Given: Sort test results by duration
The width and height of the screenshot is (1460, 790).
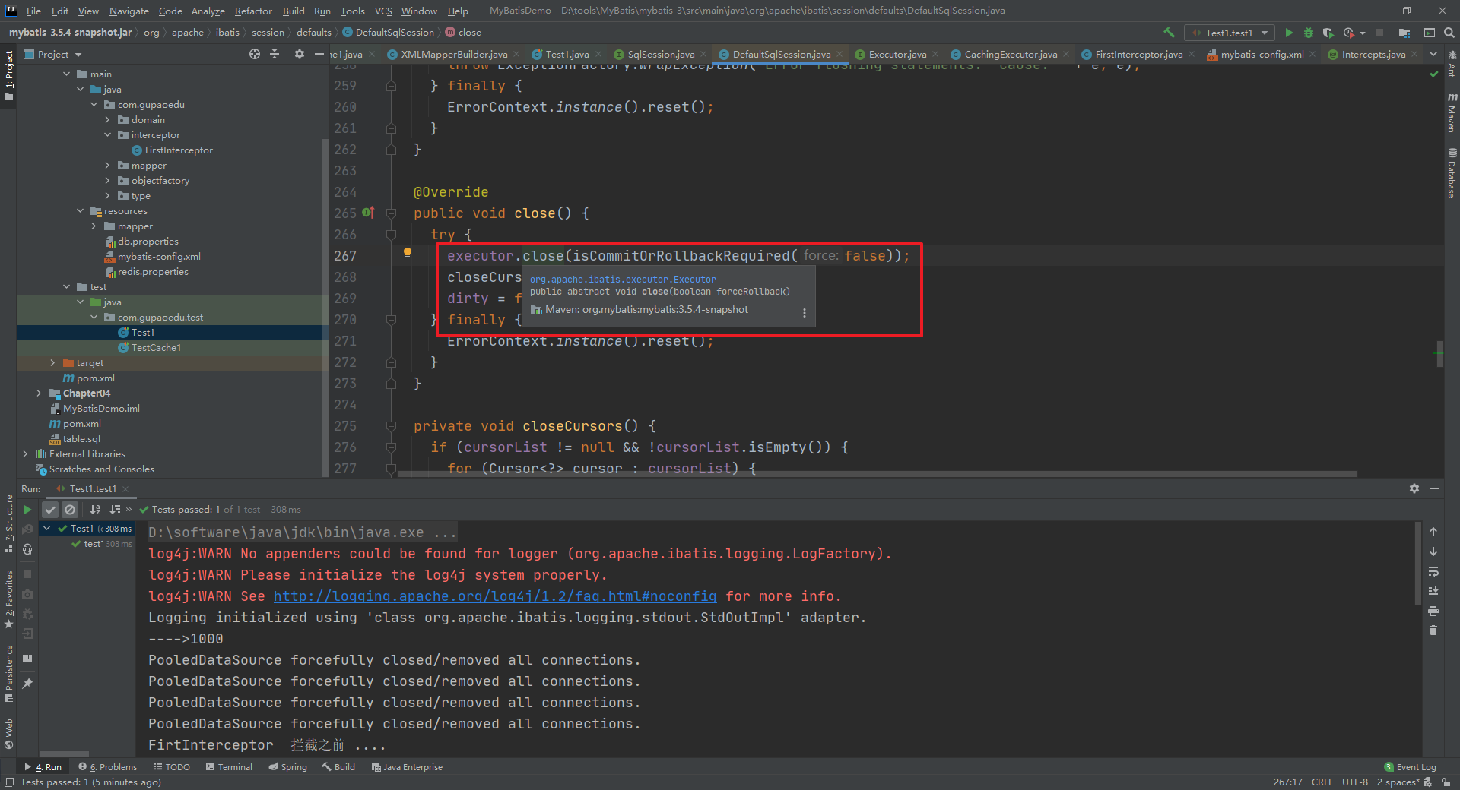Looking at the screenshot, I should (115, 510).
